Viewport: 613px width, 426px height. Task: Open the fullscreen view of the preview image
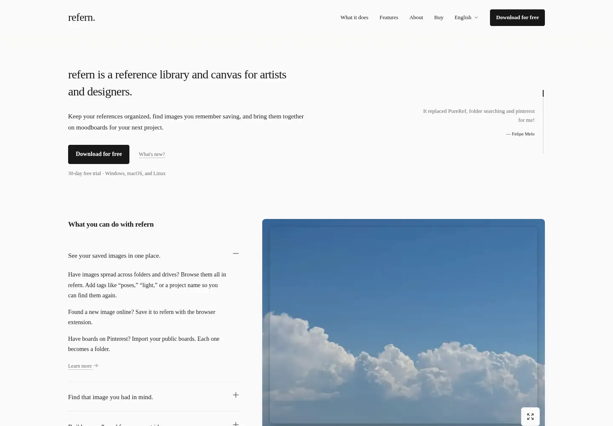(530, 417)
